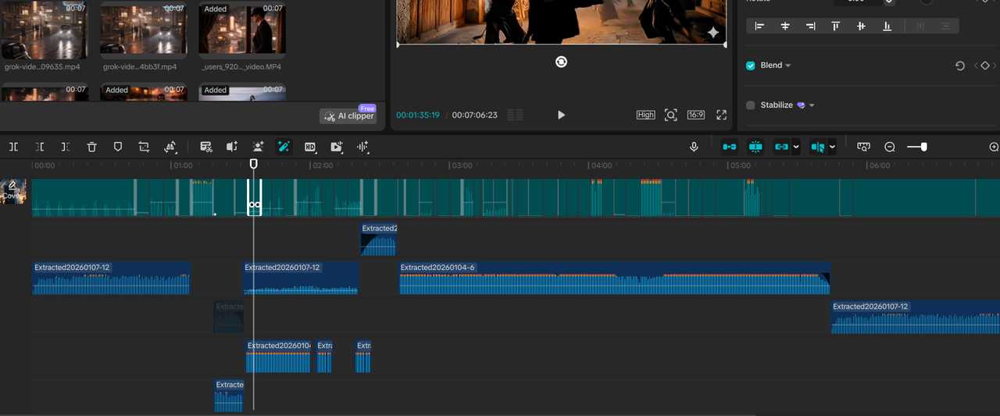1000x416 pixels.
Task: Open the High preview quality menu
Action: (x=646, y=115)
